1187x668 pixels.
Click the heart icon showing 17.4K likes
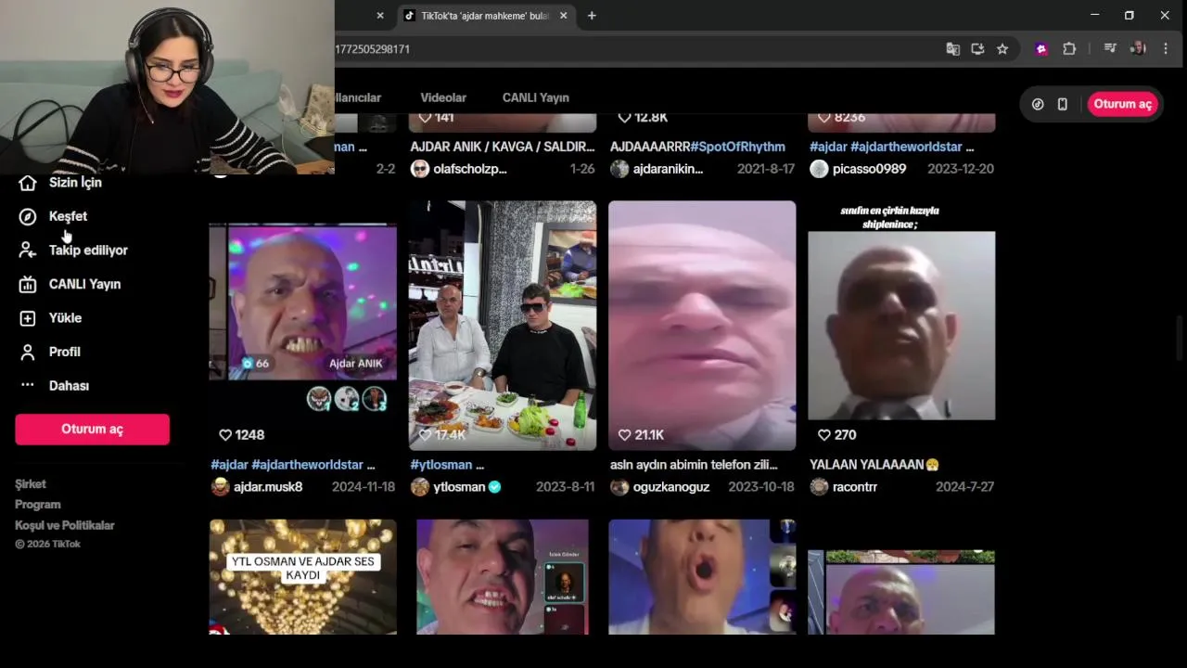(x=425, y=434)
